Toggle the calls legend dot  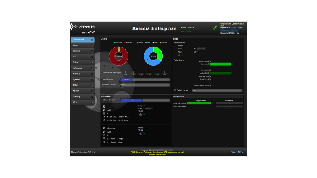point(153,42)
